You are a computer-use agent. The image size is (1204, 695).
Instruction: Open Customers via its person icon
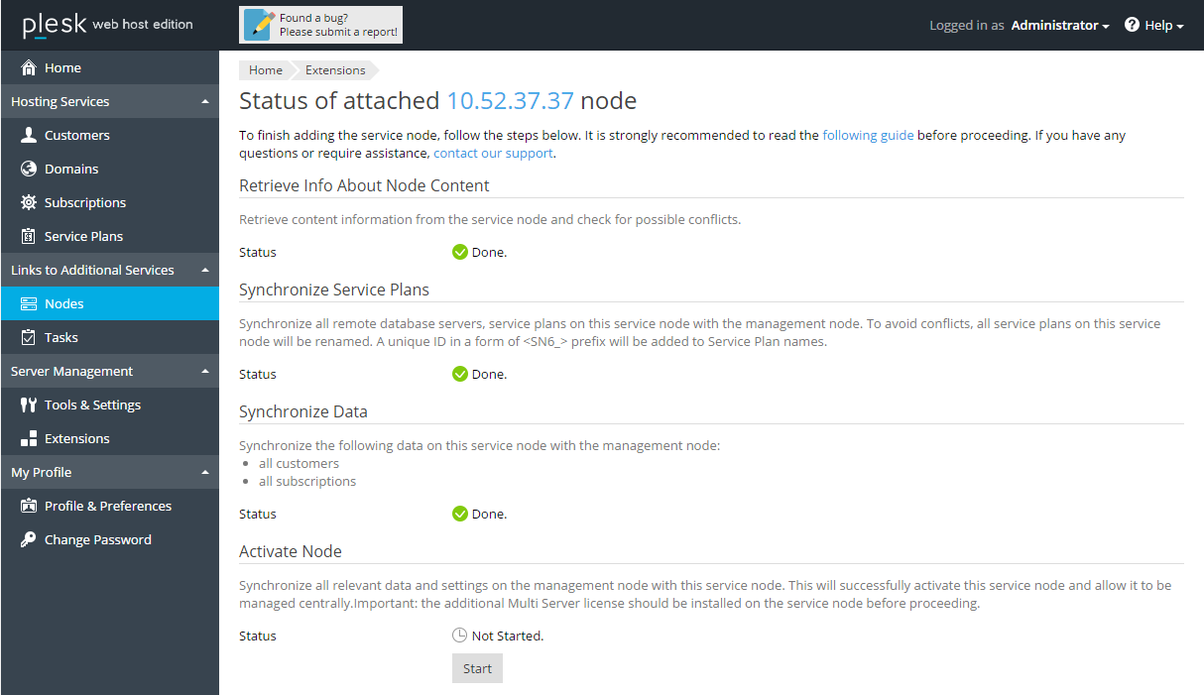tap(29, 136)
